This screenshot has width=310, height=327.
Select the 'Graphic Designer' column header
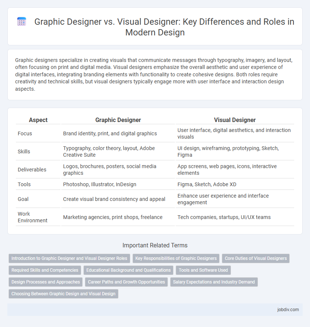[x=118, y=120]
